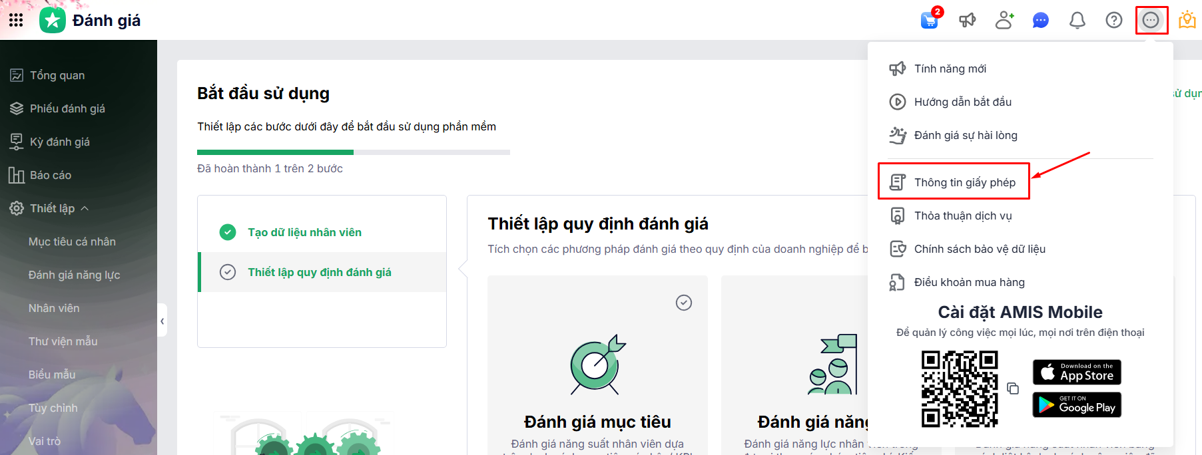The image size is (1202, 455).
Task: Click the Thiết lập gear icon
Action: [x=17, y=208]
